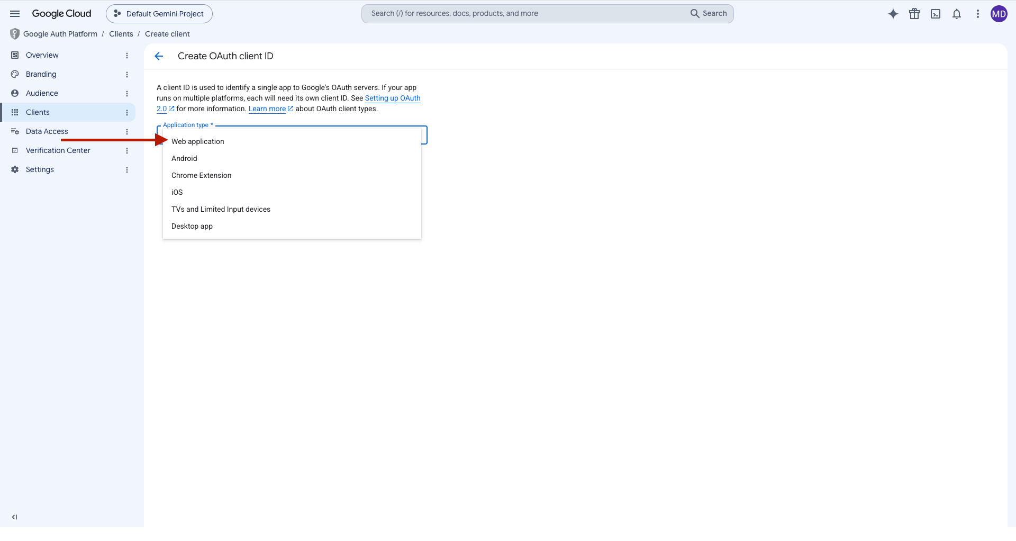The image size is (1016, 541).
Task: Collapse the sidebar navigation panel
Action: 15,517
